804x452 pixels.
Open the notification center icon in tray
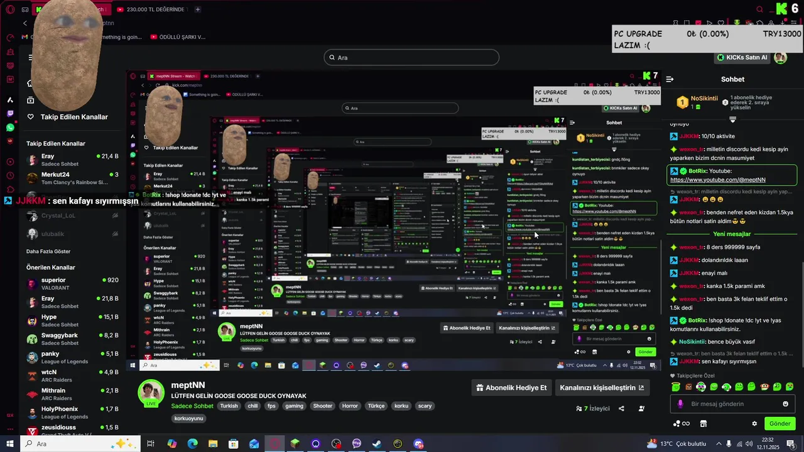pyautogui.click(x=790, y=444)
